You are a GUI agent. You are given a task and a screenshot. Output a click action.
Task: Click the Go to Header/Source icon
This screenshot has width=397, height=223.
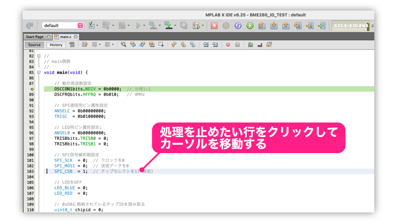coord(269,45)
